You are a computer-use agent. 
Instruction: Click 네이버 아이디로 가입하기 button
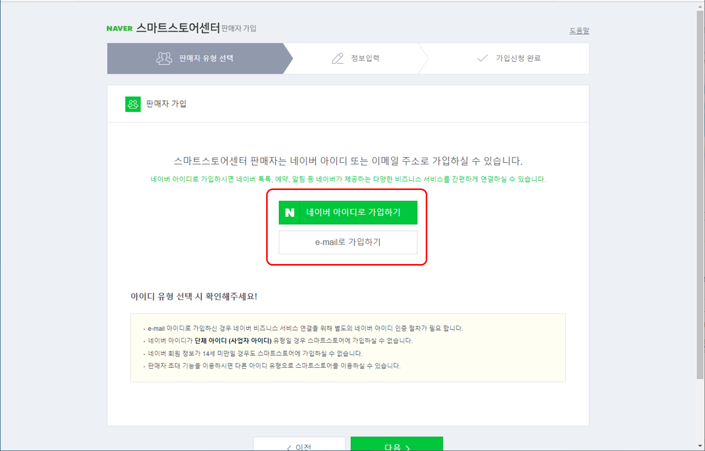click(x=348, y=213)
